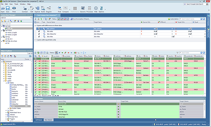
Task: Toggle source-only status filter in upper toolbar
Action: pyautogui.click(x=59, y=19)
